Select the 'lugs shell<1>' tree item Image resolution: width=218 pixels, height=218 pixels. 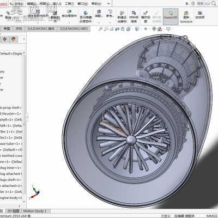[x=10, y=180]
